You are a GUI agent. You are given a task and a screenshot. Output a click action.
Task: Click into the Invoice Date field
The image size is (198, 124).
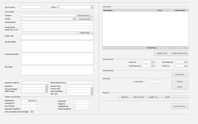154,81
